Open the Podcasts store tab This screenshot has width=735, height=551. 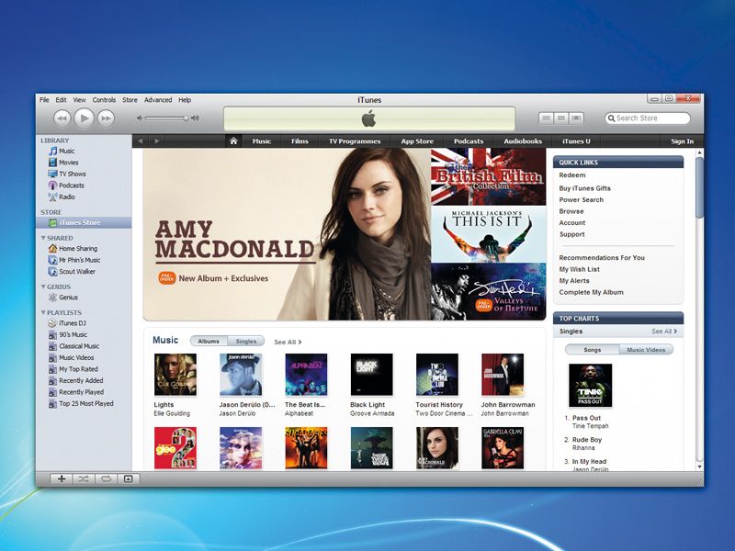(x=469, y=141)
